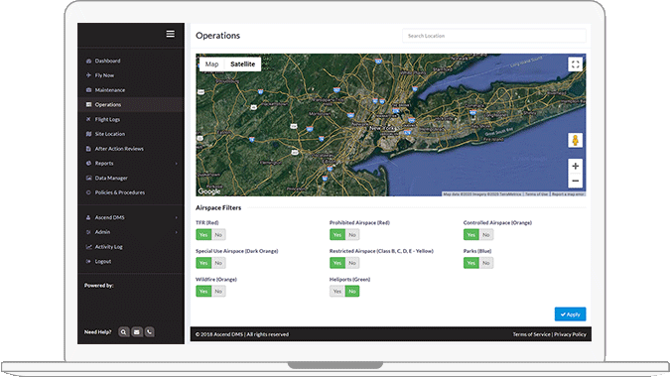Set Controlled Airspace filter to No
The width and height of the screenshot is (670, 377).
click(x=485, y=234)
